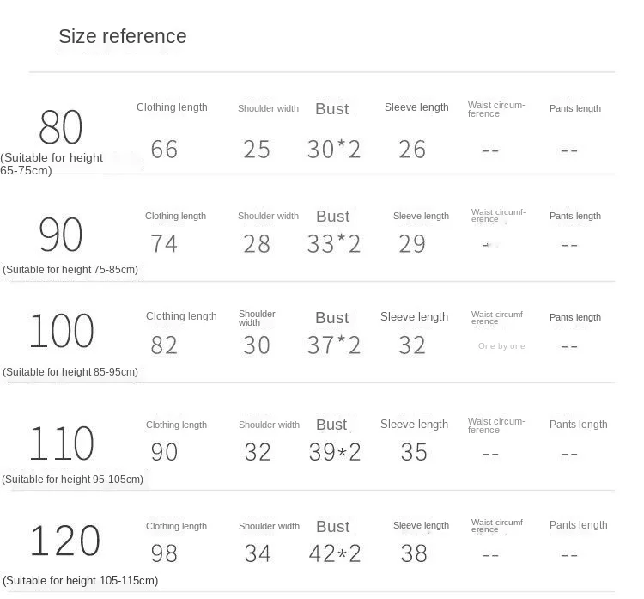Image resolution: width=644 pixels, height=599 pixels.
Task: Select the size 90 label
Action: 61,235
